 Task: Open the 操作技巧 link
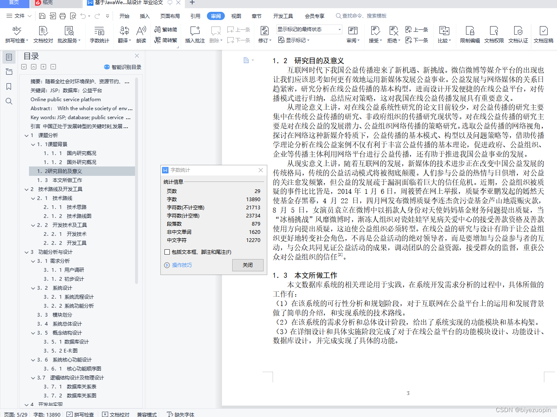(x=182, y=265)
